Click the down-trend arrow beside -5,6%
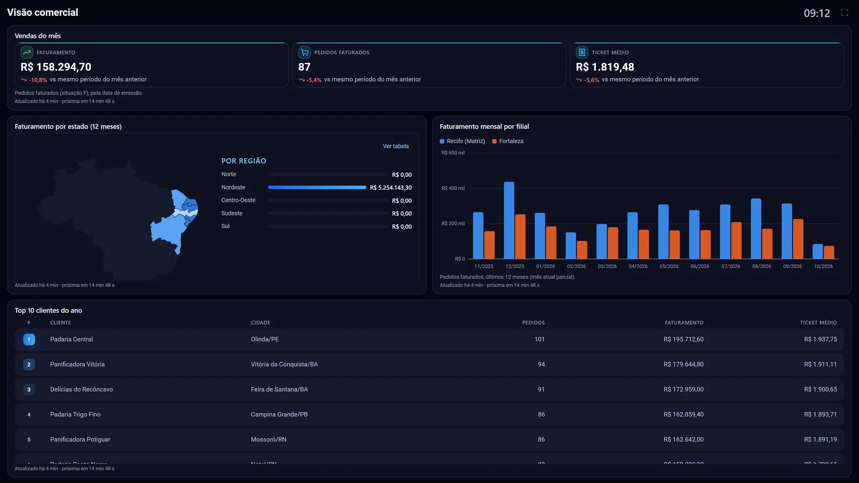 (x=579, y=80)
